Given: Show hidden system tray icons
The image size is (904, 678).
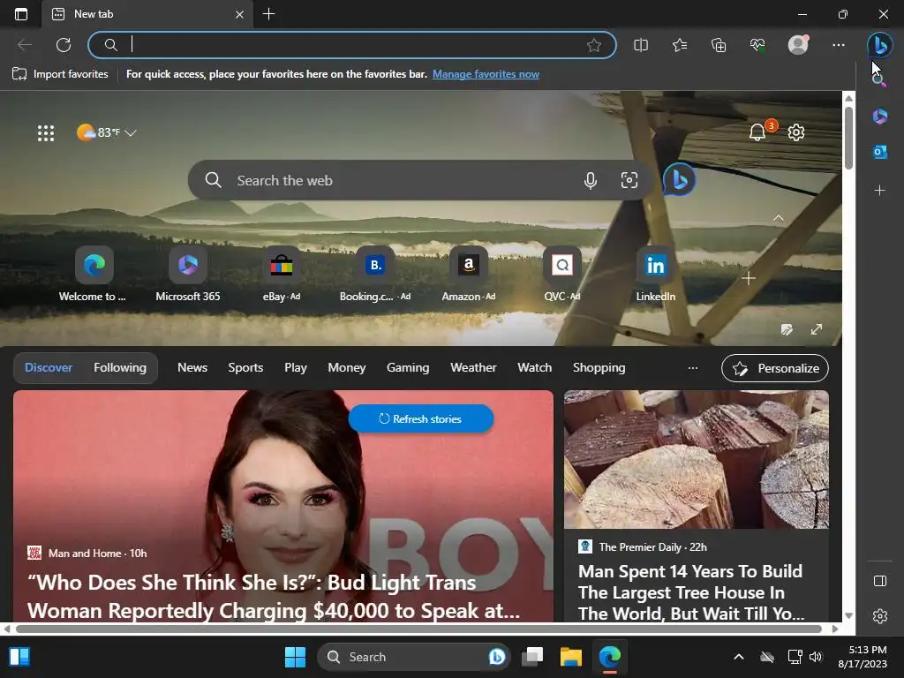Looking at the screenshot, I should click(739, 657).
